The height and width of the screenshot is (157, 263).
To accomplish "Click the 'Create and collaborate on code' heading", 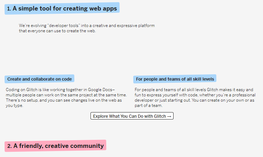I will coord(39,79).
